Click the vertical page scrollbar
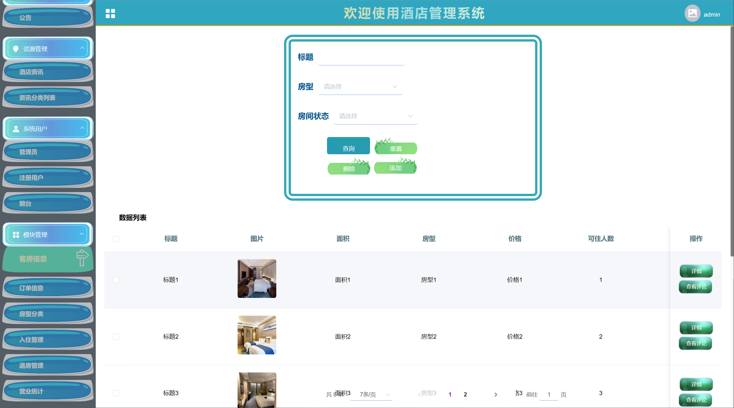 [x=732, y=140]
